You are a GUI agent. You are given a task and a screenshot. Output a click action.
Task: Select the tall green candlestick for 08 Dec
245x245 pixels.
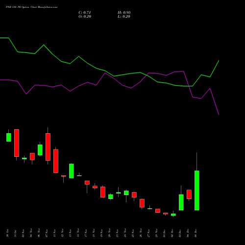pyautogui.click(x=197, y=191)
